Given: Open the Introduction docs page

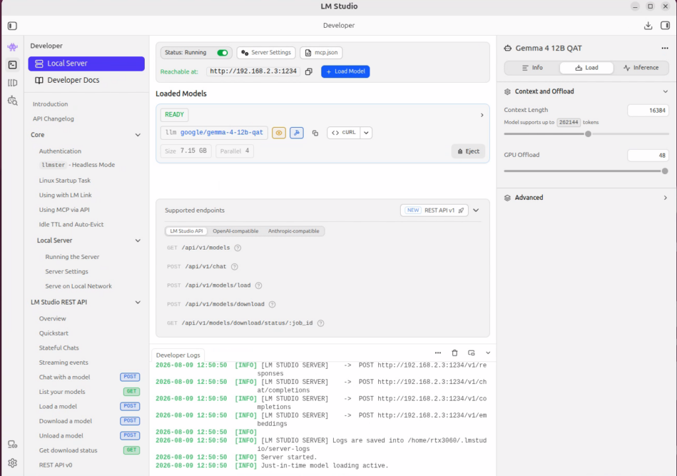Looking at the screenshot, I should click(50, 104).
